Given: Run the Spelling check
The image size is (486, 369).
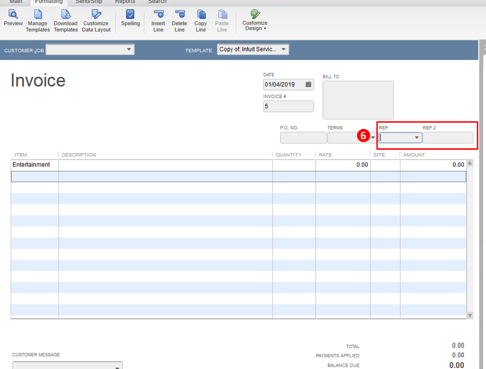Looking at the screenshot, I should point(130,18).
